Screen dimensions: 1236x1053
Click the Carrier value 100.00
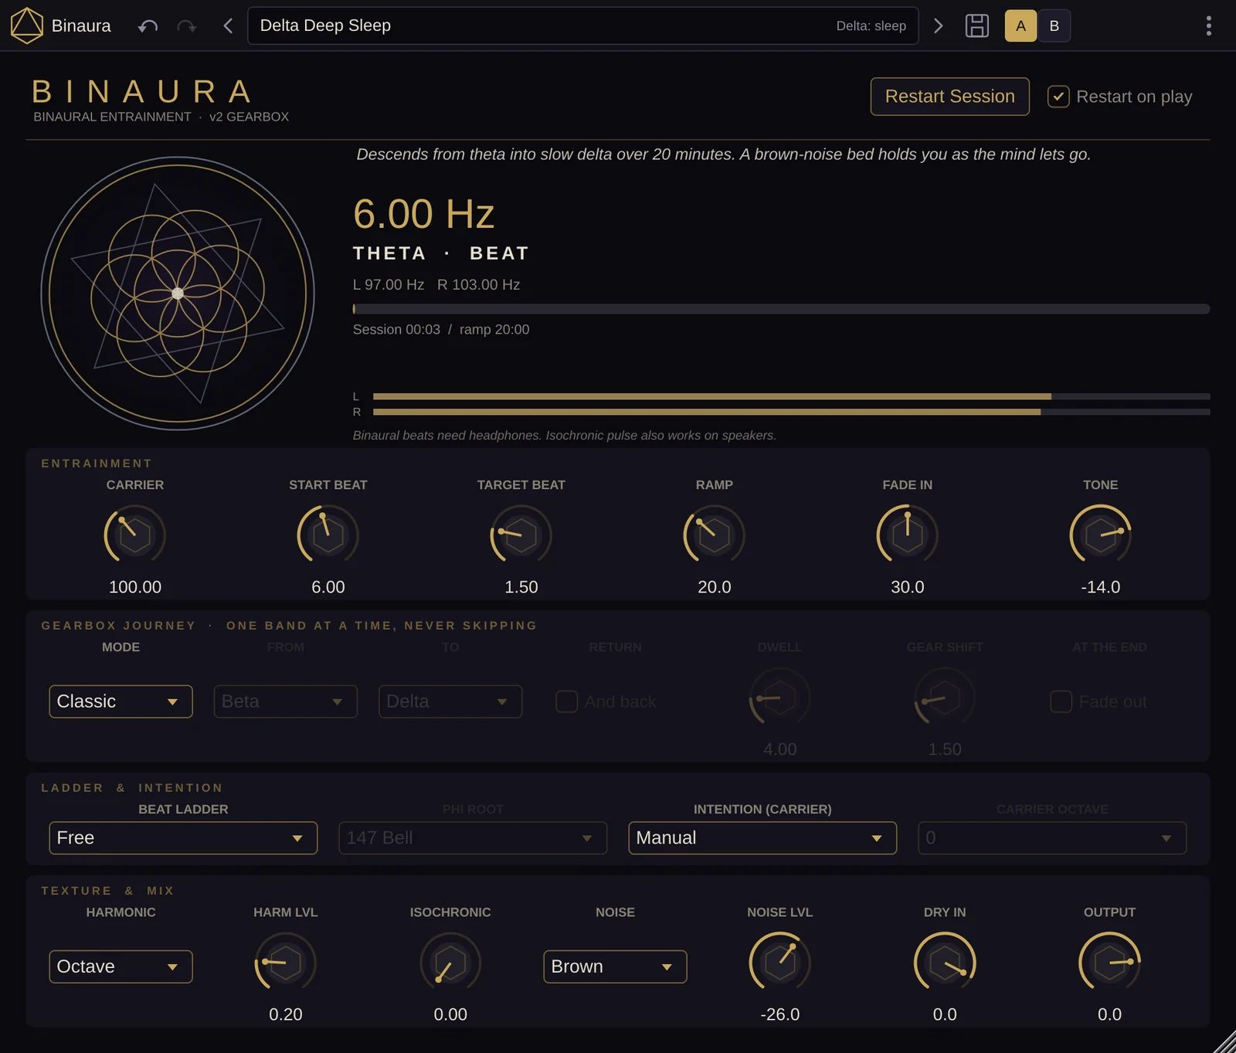pos(135,587)
